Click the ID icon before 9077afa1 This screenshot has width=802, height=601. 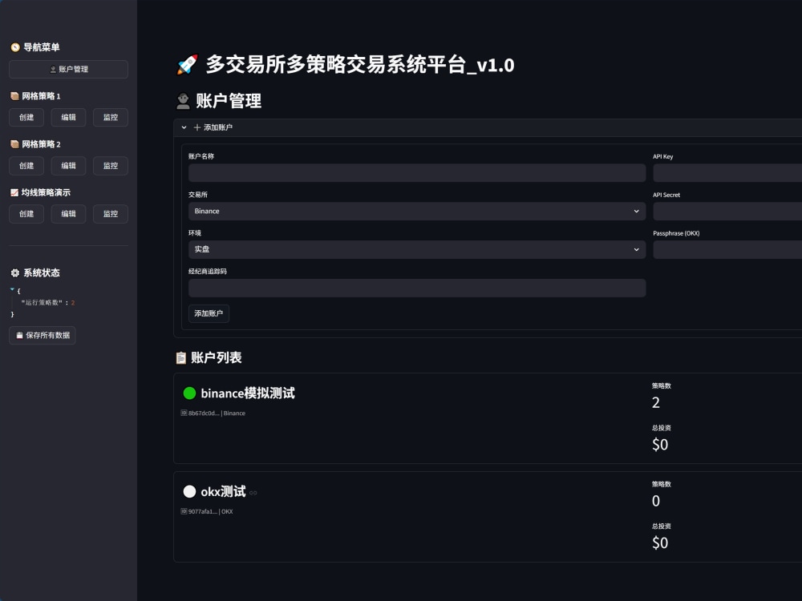tap(184, 511)
